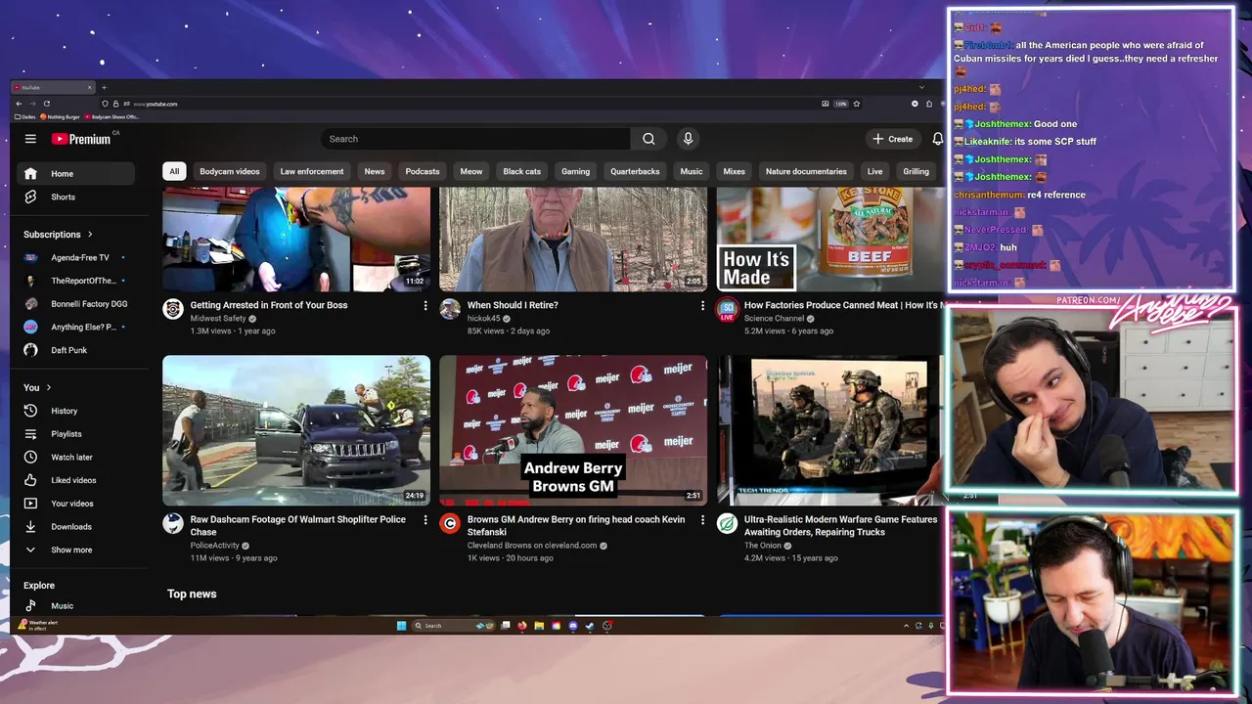Select Quarterbacks filter chip
The image size is (1252, 704).
click(x=635, y=171)
